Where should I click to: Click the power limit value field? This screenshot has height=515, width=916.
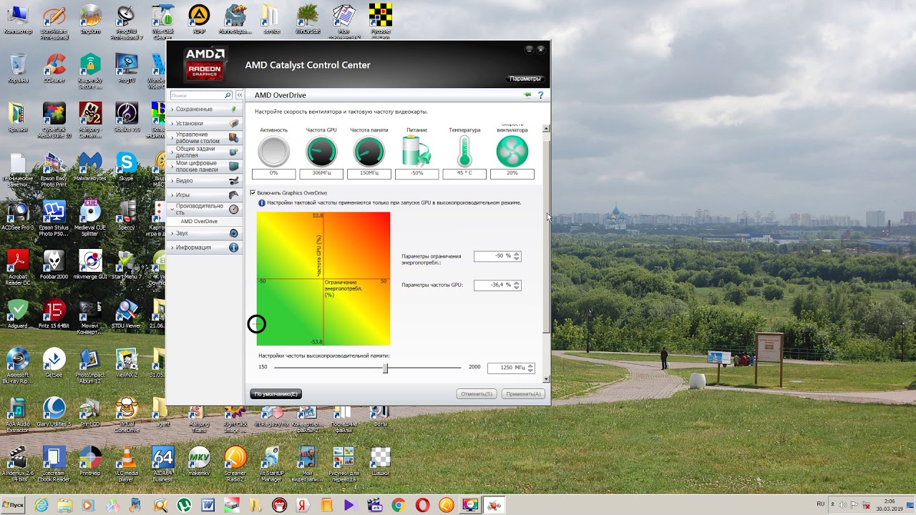(493, 256)
